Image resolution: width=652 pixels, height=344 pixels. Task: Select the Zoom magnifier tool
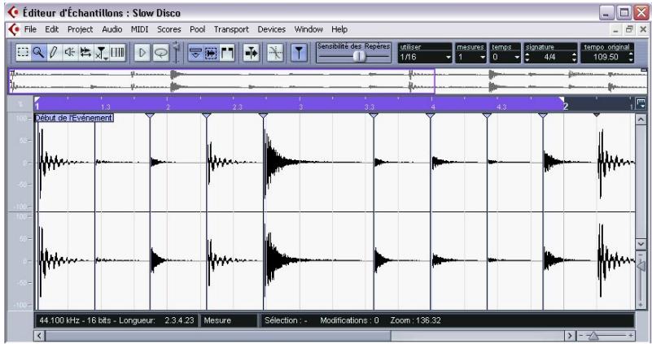[38, 53]
